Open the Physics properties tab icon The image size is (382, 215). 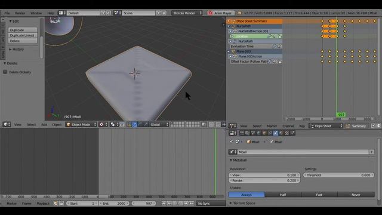pos(292,133)
